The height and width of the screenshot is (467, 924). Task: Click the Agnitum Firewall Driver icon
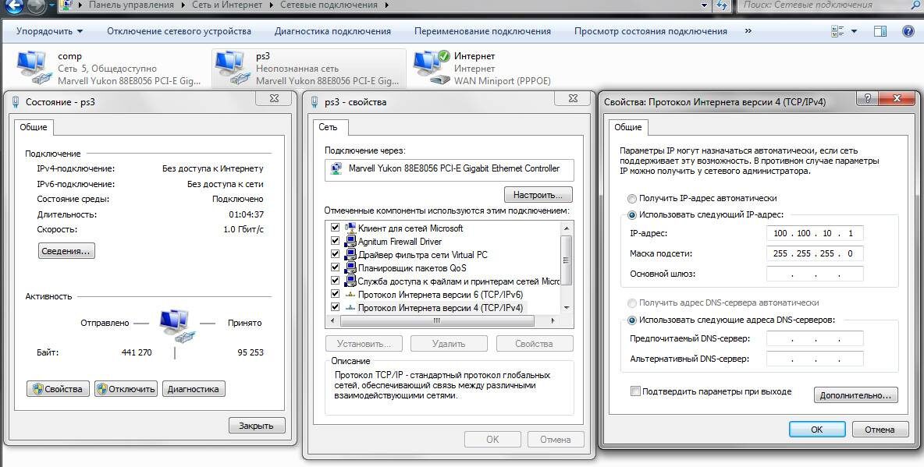[x=350, y=242]
